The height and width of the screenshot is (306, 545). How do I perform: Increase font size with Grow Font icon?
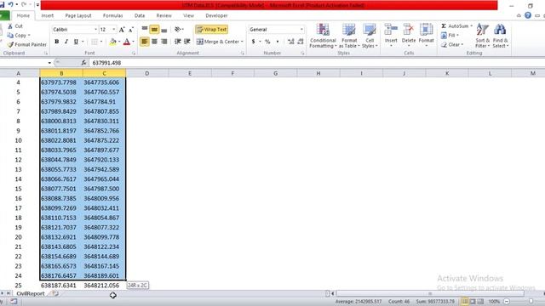coord(122,30)
